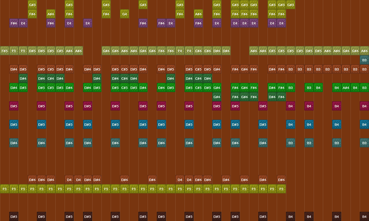The height and width of the screenshot is (221, 369).
Task: Select the last F5 block in the yellow bottom row
Action: point(281,189)
